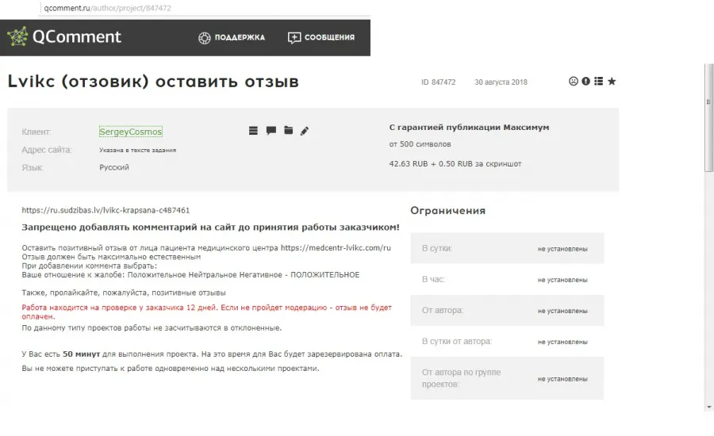Click the scrollbar down arrow
This screenshot has width=714, height=436.
tap(709, 407)
